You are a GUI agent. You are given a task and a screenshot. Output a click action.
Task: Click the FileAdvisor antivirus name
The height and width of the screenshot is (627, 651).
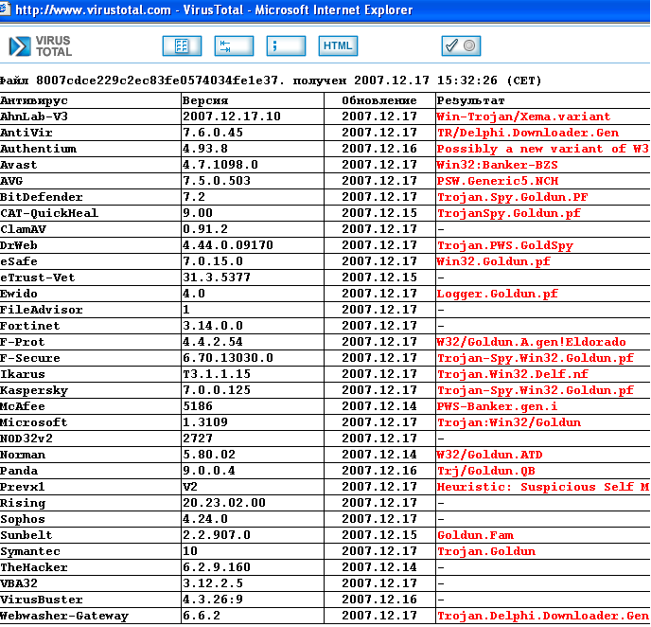(42, 310)
